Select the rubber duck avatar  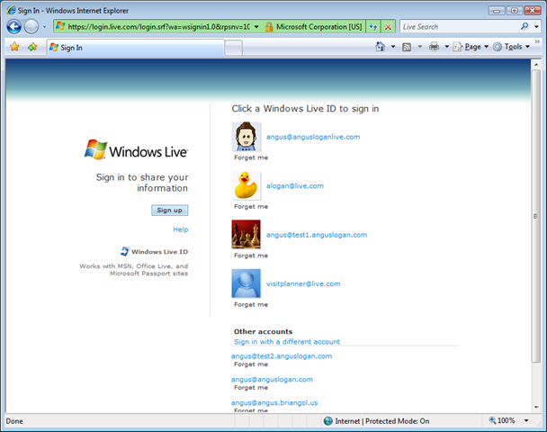coord(246,185)
